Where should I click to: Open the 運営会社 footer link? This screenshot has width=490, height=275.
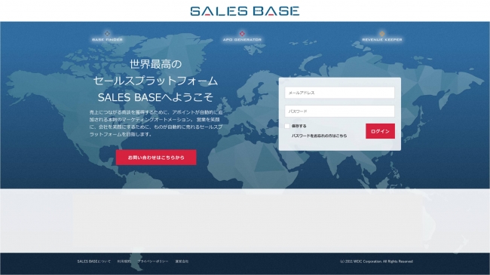coord(182,261)
